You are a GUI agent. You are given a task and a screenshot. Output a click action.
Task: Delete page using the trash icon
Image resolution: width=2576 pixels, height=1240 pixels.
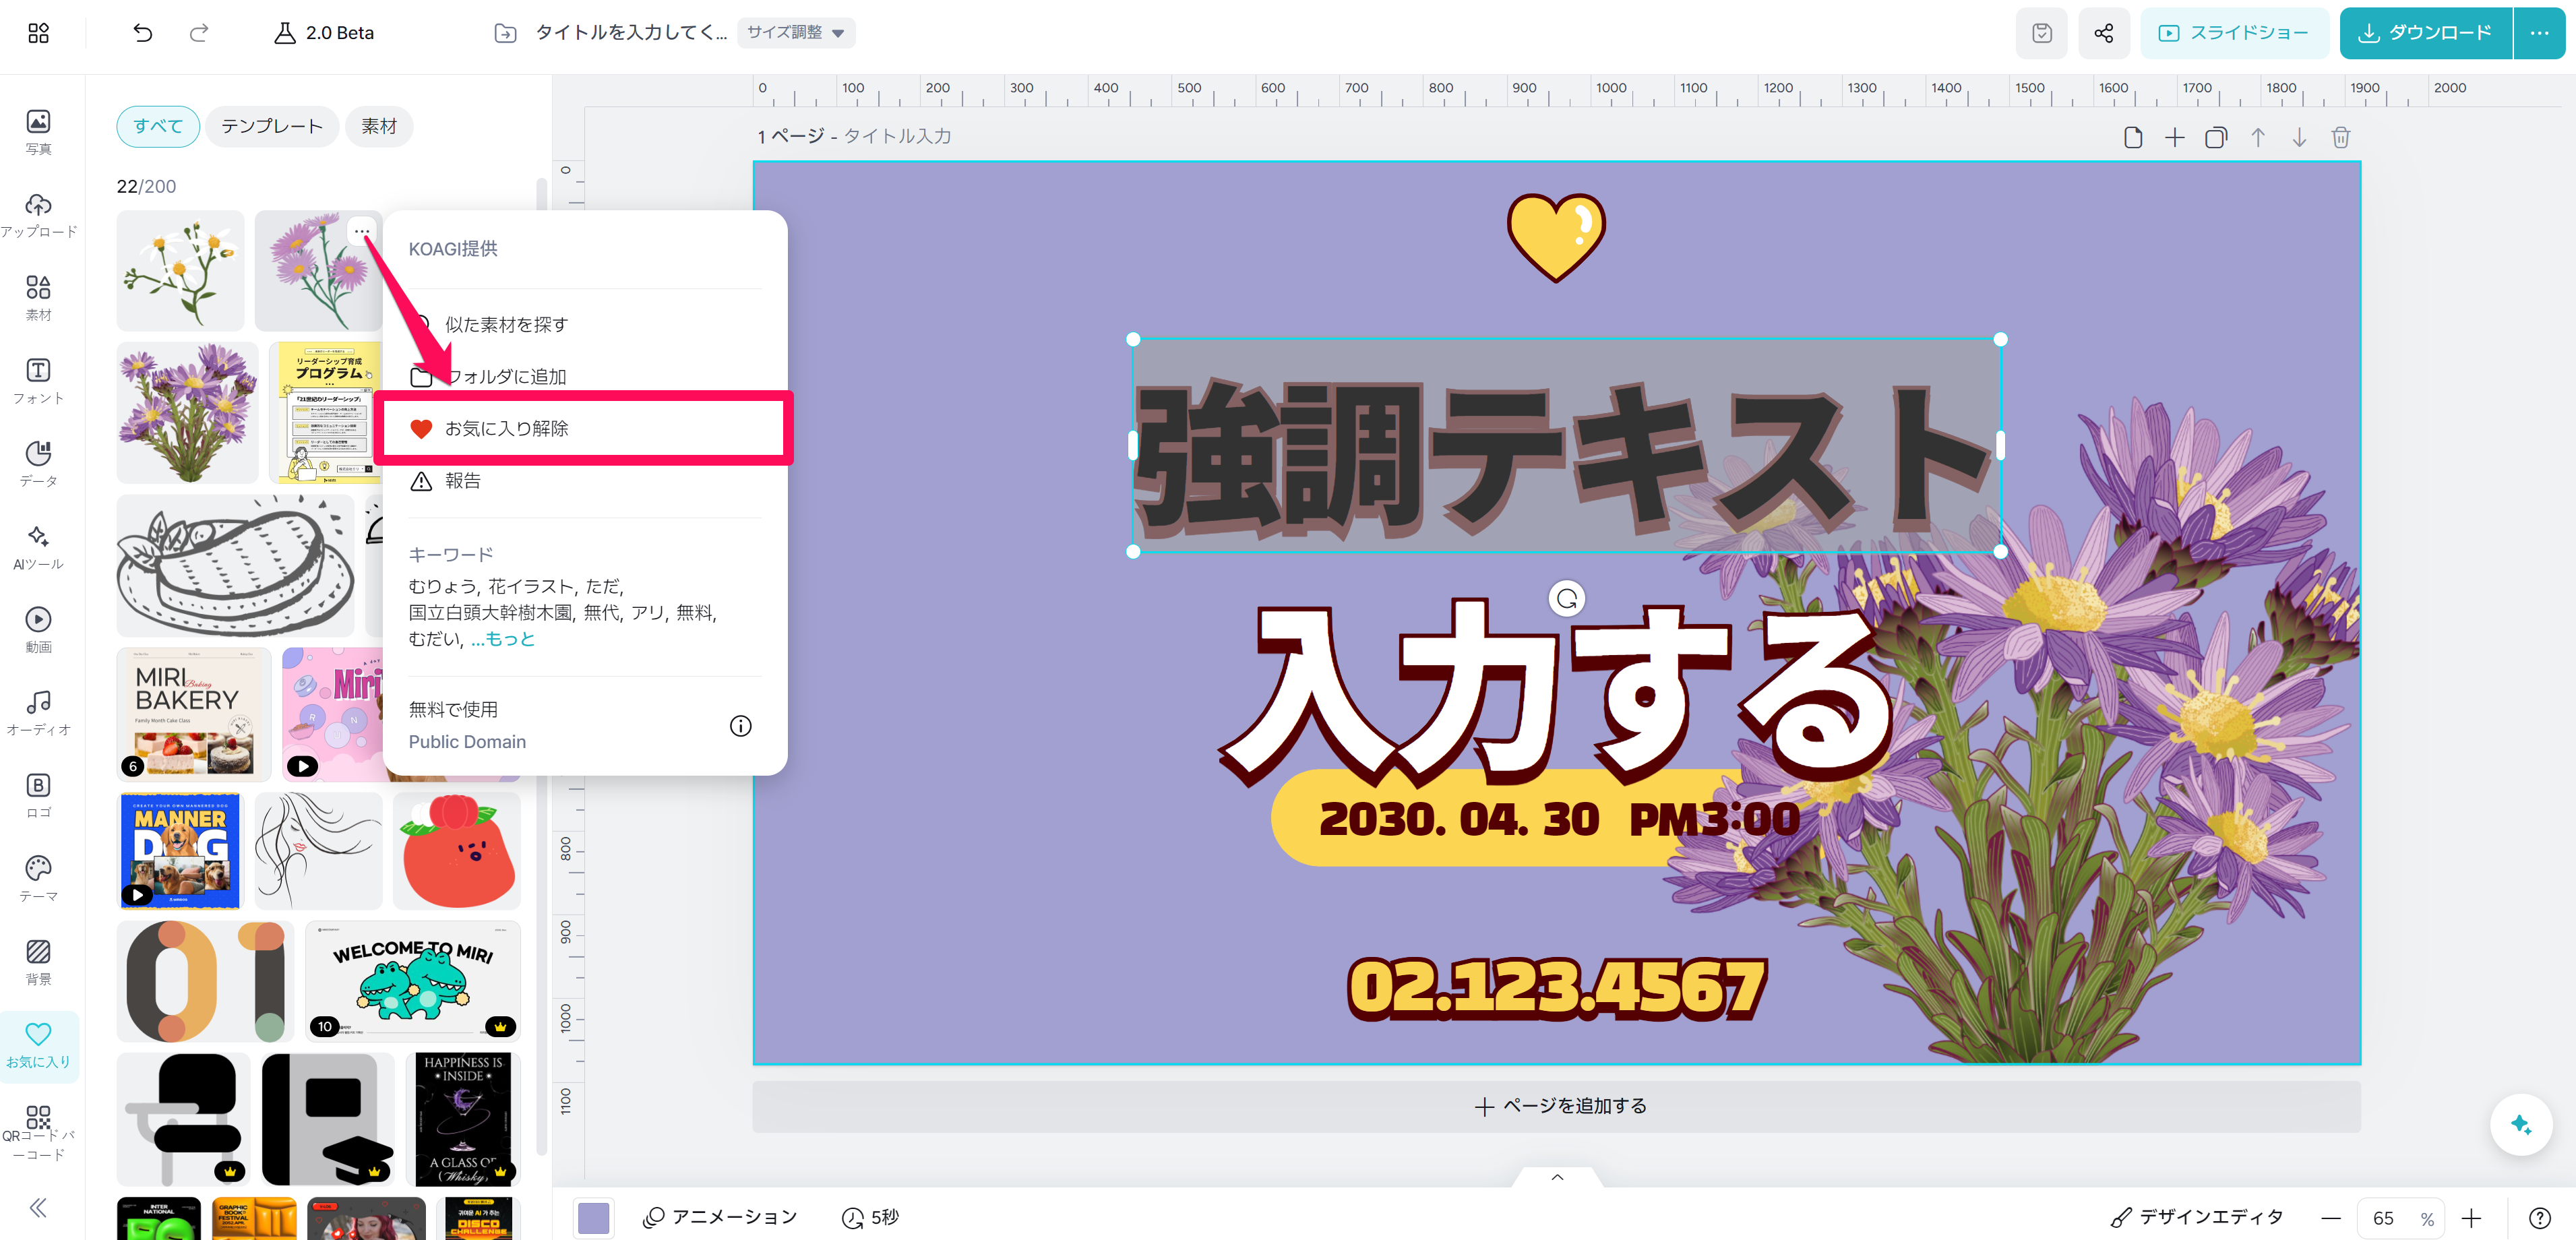tap(2340, 137)
